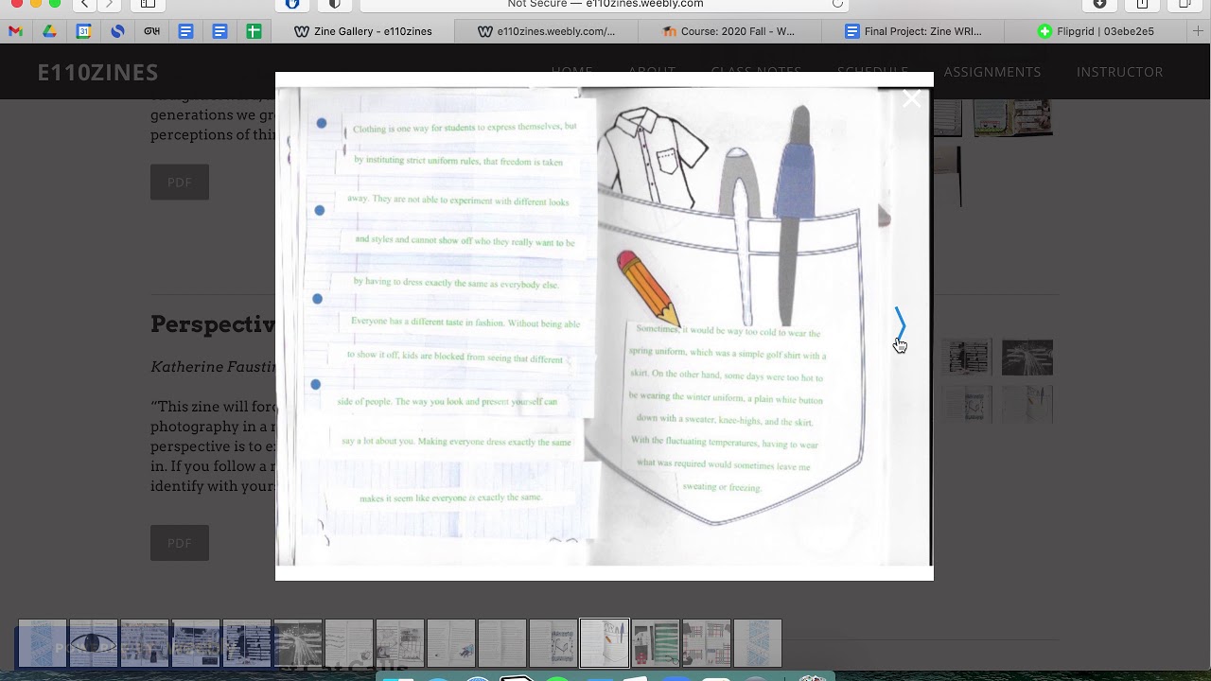Select the eye drawing thumbnail

(x=94, y=643)
